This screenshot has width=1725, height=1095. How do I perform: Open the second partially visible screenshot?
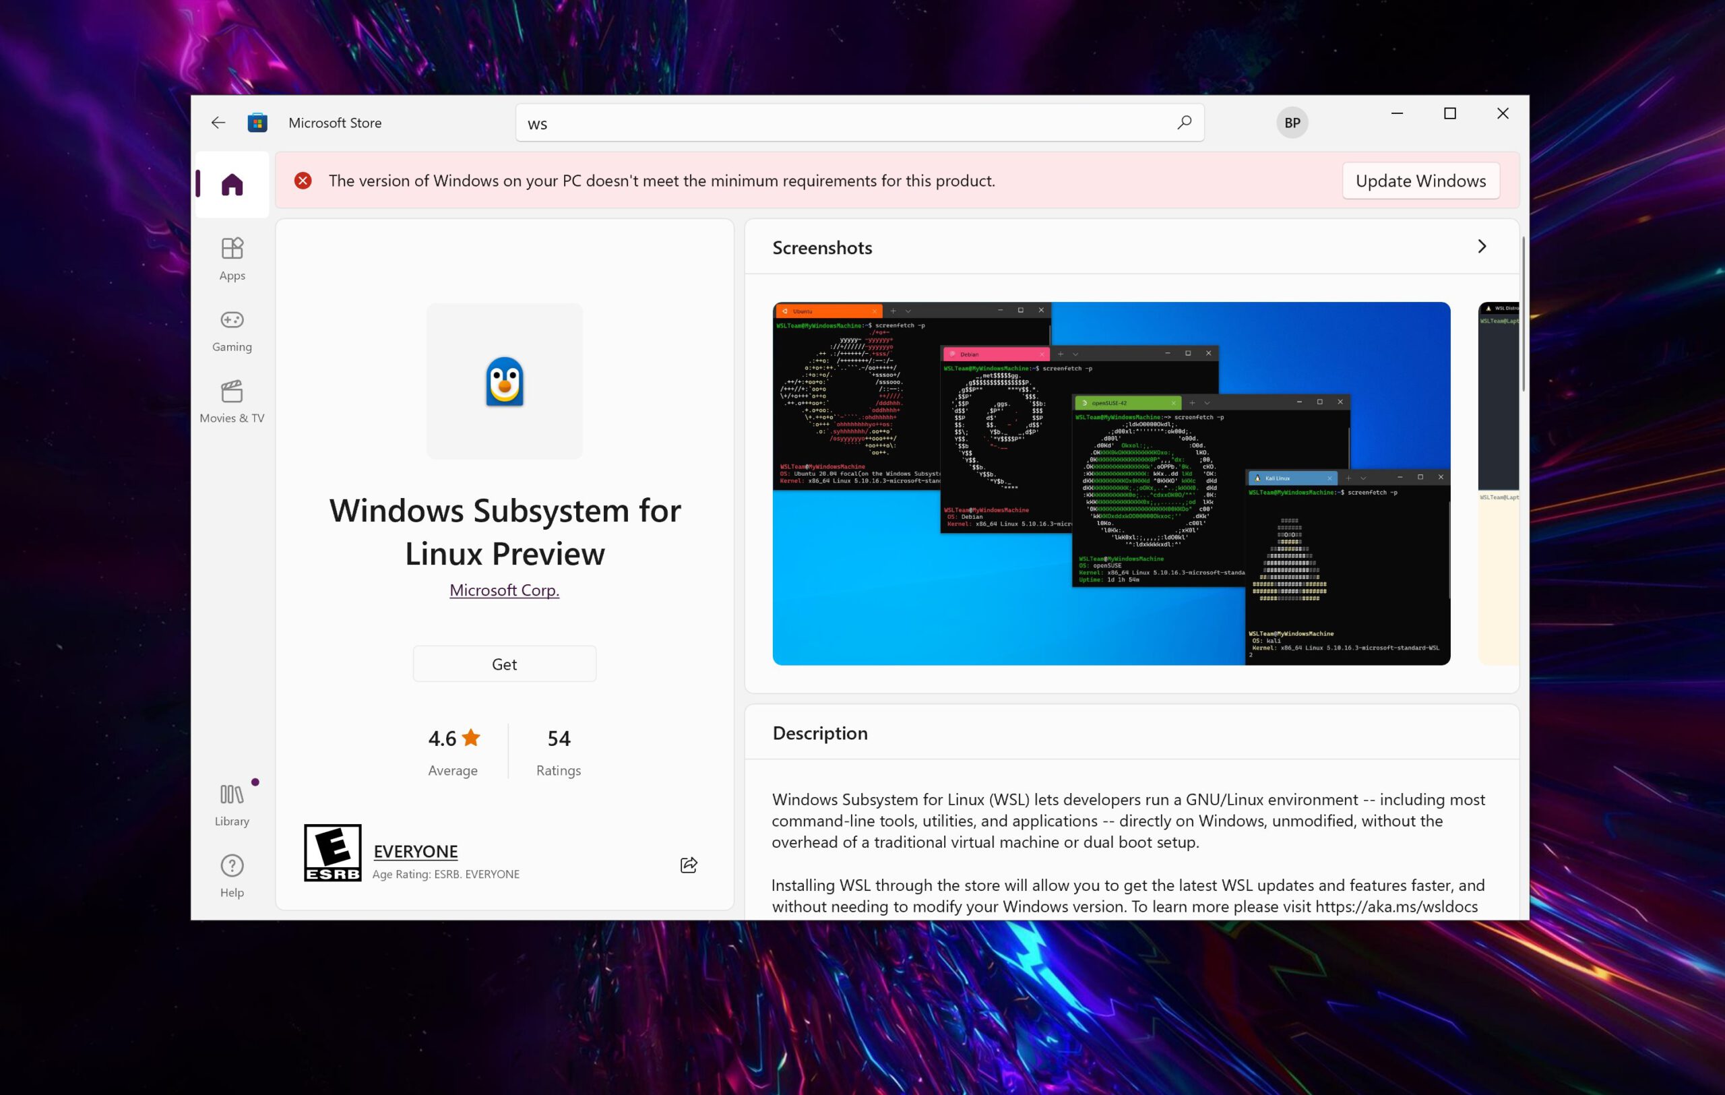(x=1499, y=483)
